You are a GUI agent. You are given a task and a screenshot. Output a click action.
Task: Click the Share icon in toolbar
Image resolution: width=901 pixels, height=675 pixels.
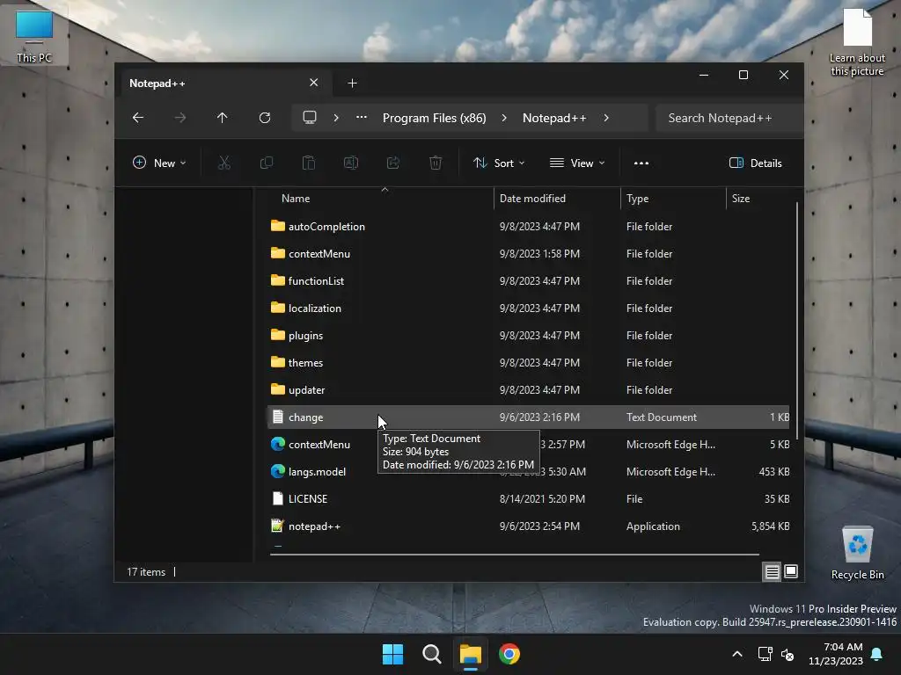(x=393, y=163)
